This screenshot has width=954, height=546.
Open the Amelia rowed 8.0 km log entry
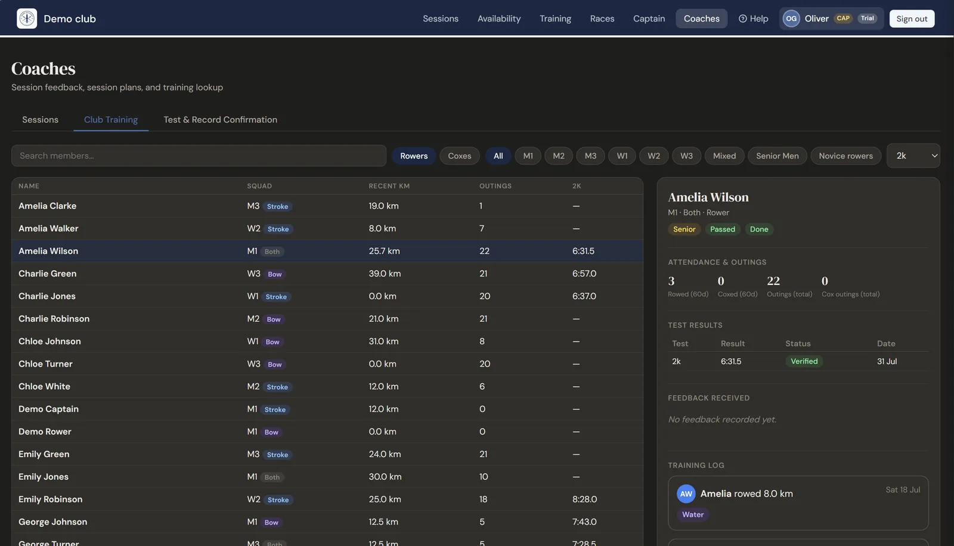[798, 503]
